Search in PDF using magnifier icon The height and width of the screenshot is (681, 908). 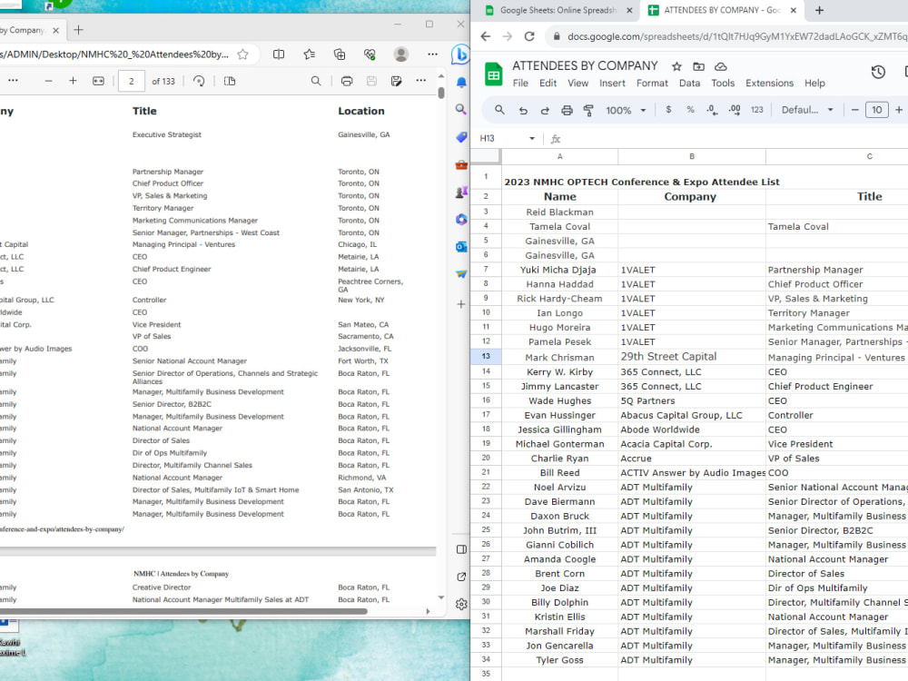(x=316, y=81)
